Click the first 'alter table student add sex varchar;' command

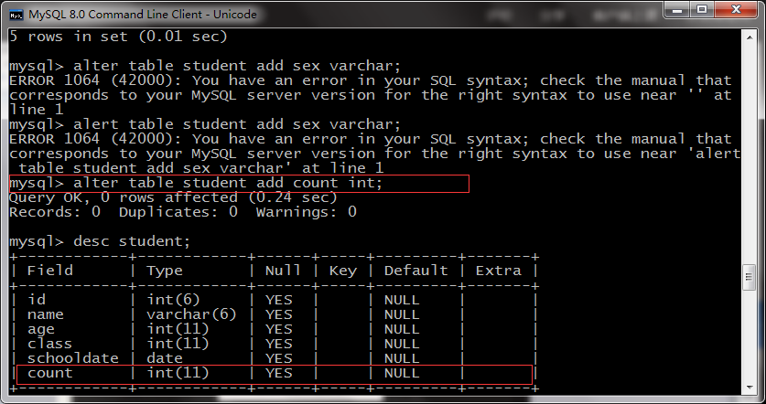(x=237, y=66)
